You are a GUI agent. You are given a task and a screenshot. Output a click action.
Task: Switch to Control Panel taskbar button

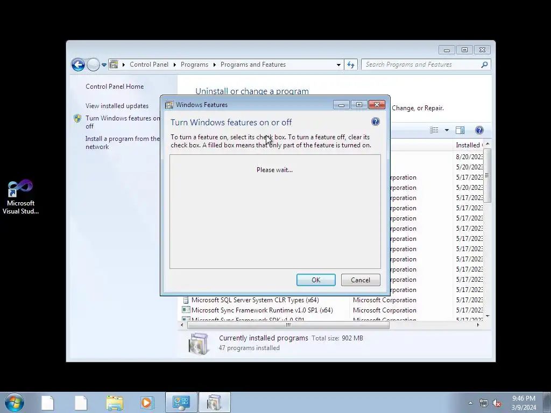pyautogui.click(x=181, y=402)
